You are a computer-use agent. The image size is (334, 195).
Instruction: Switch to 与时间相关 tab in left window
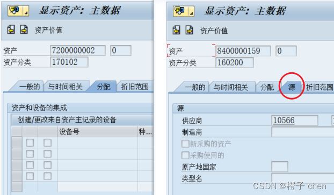pos(65,87)
